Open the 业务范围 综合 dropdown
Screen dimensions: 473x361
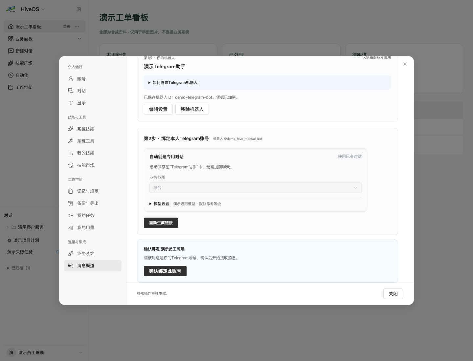coord(256,188)
